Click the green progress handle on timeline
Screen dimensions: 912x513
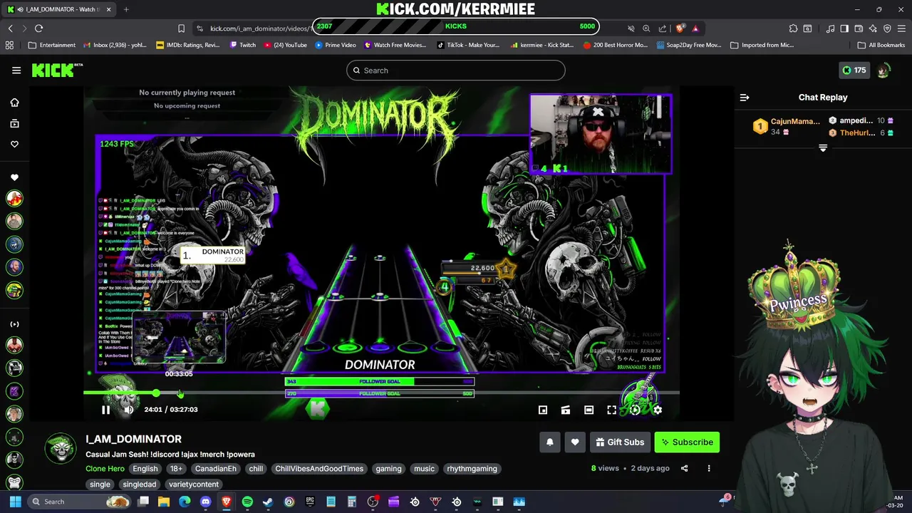(x=156, y=393)
